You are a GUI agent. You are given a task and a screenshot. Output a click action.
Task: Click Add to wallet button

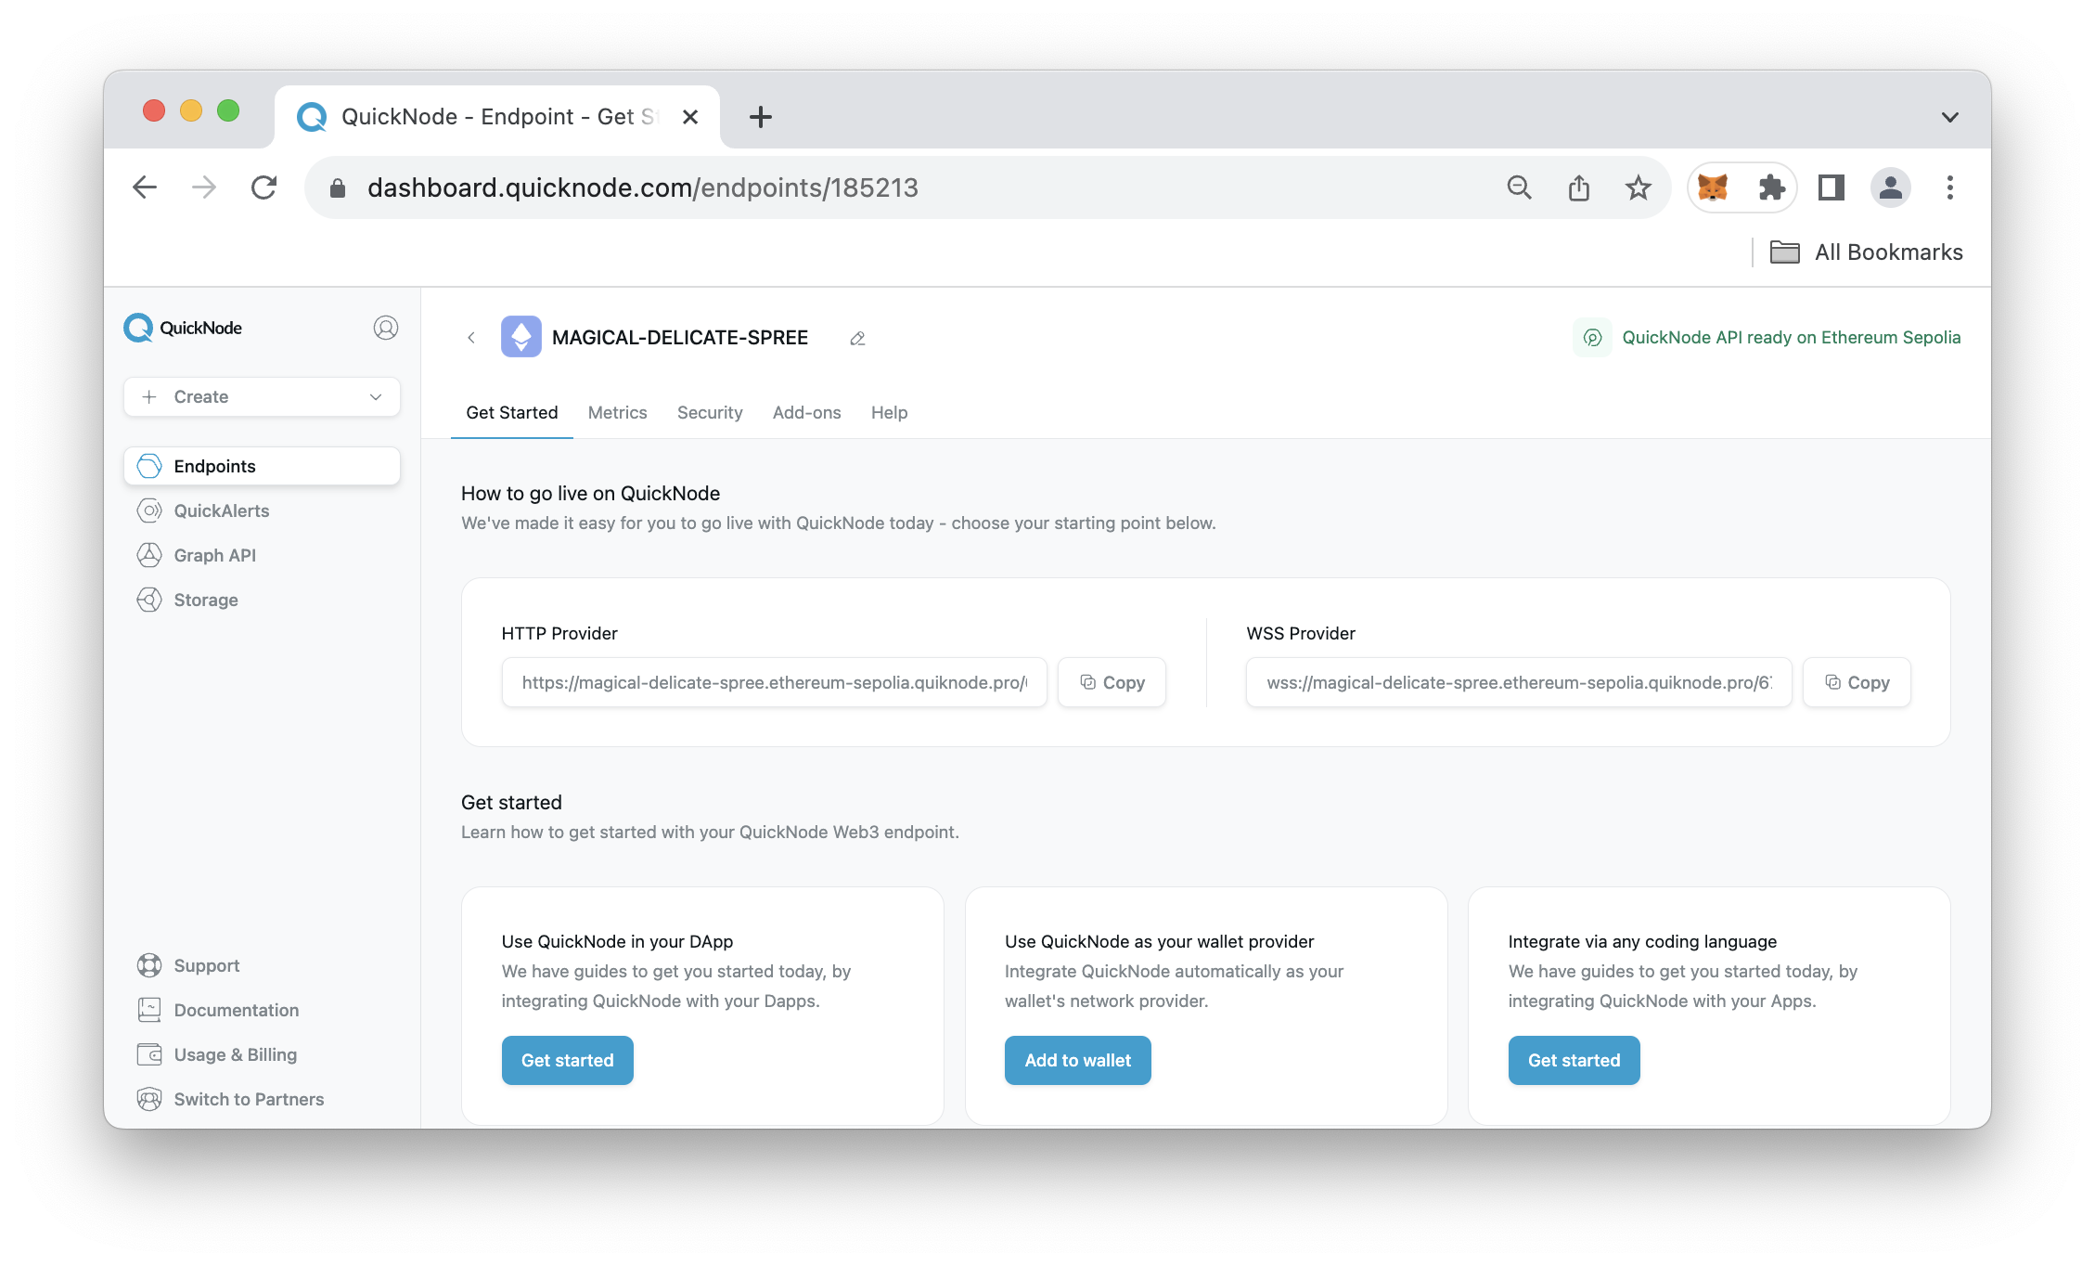click(1077, 1060)
